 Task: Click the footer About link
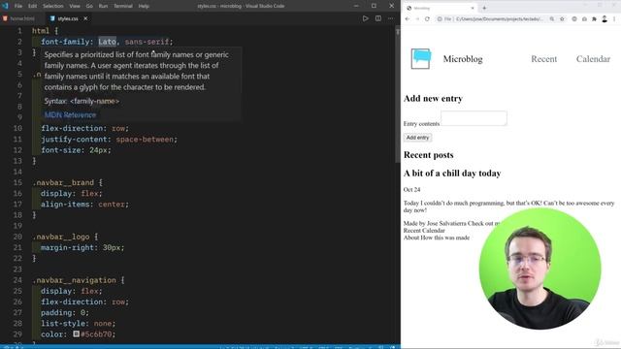coord(411,238)
